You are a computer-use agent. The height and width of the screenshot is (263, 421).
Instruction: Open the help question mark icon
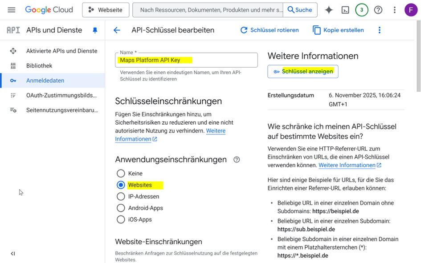point(378,10)
